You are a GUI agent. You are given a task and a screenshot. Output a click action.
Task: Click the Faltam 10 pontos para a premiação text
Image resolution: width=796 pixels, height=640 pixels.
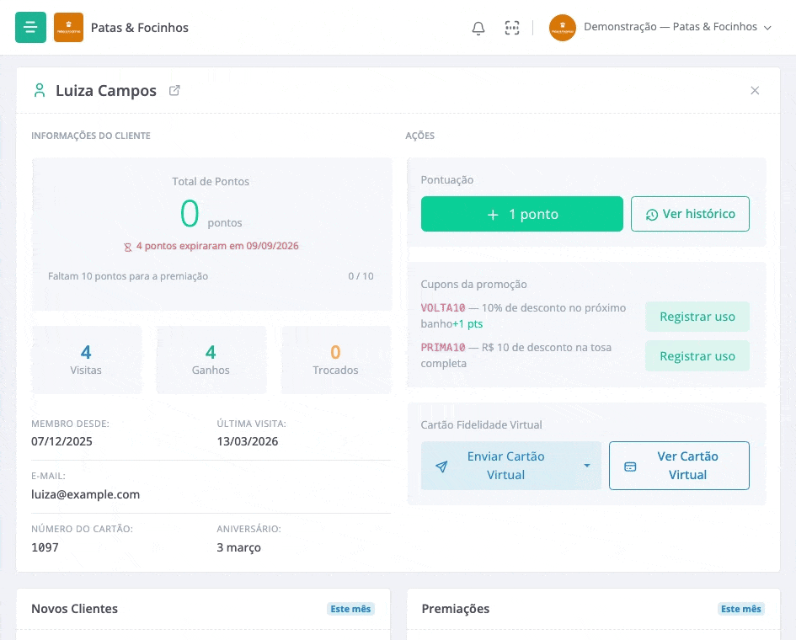tap(128, 276)
